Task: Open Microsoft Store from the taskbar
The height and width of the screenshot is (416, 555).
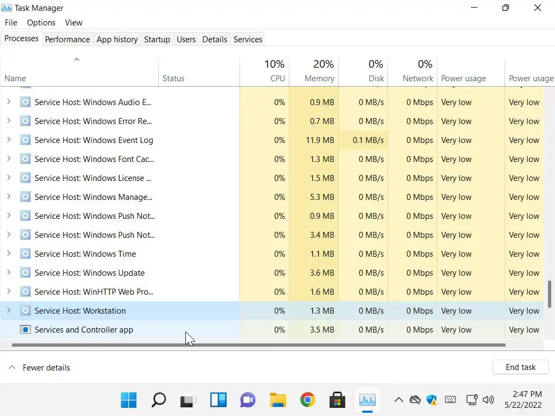Action: 337,400
